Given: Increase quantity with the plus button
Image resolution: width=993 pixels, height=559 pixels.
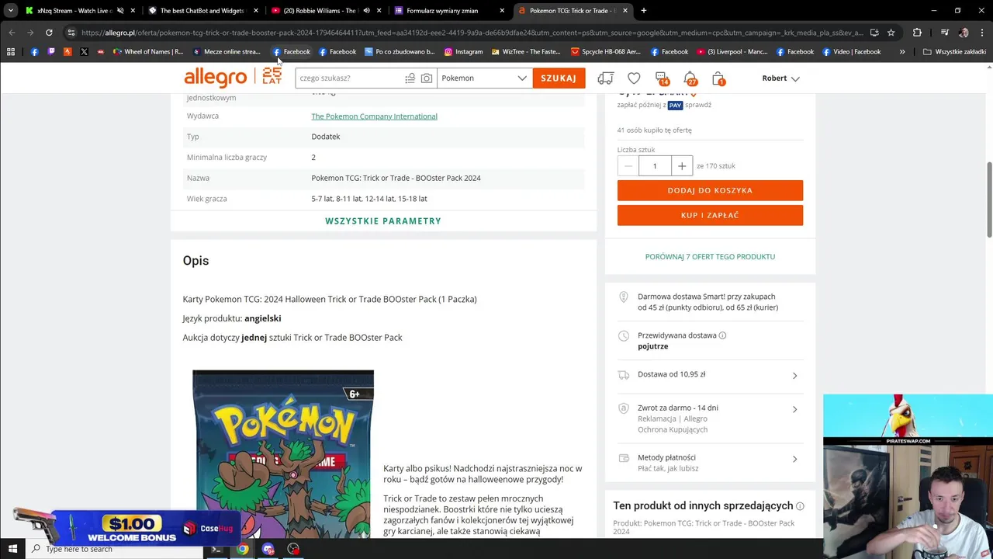Looking at the screenshot, I should coord(681,165).
